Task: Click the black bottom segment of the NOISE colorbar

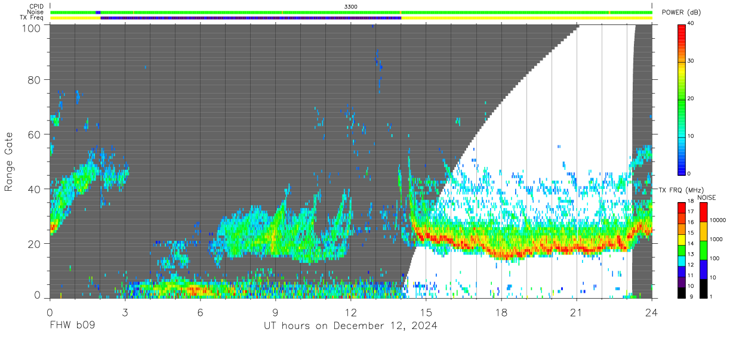Action: 703,287
